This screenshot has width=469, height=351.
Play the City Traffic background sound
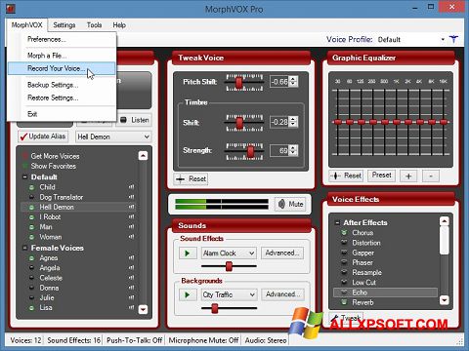188,294
